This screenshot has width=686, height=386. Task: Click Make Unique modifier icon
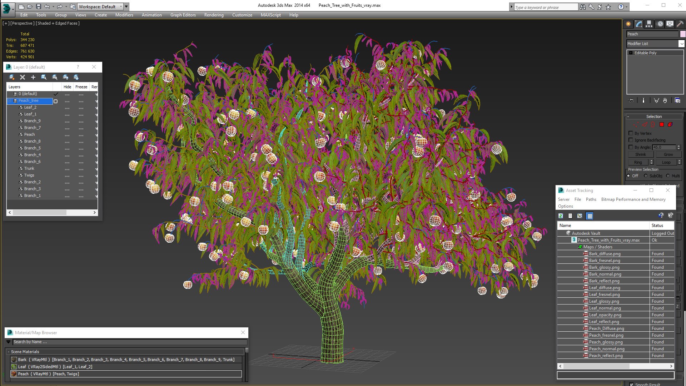(656, 100)
